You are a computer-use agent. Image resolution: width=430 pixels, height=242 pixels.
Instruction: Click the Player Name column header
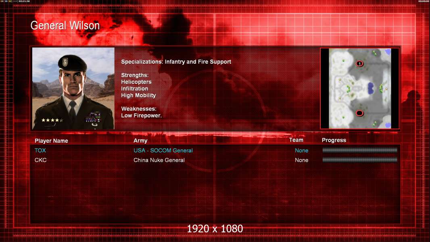pos(51,141)
